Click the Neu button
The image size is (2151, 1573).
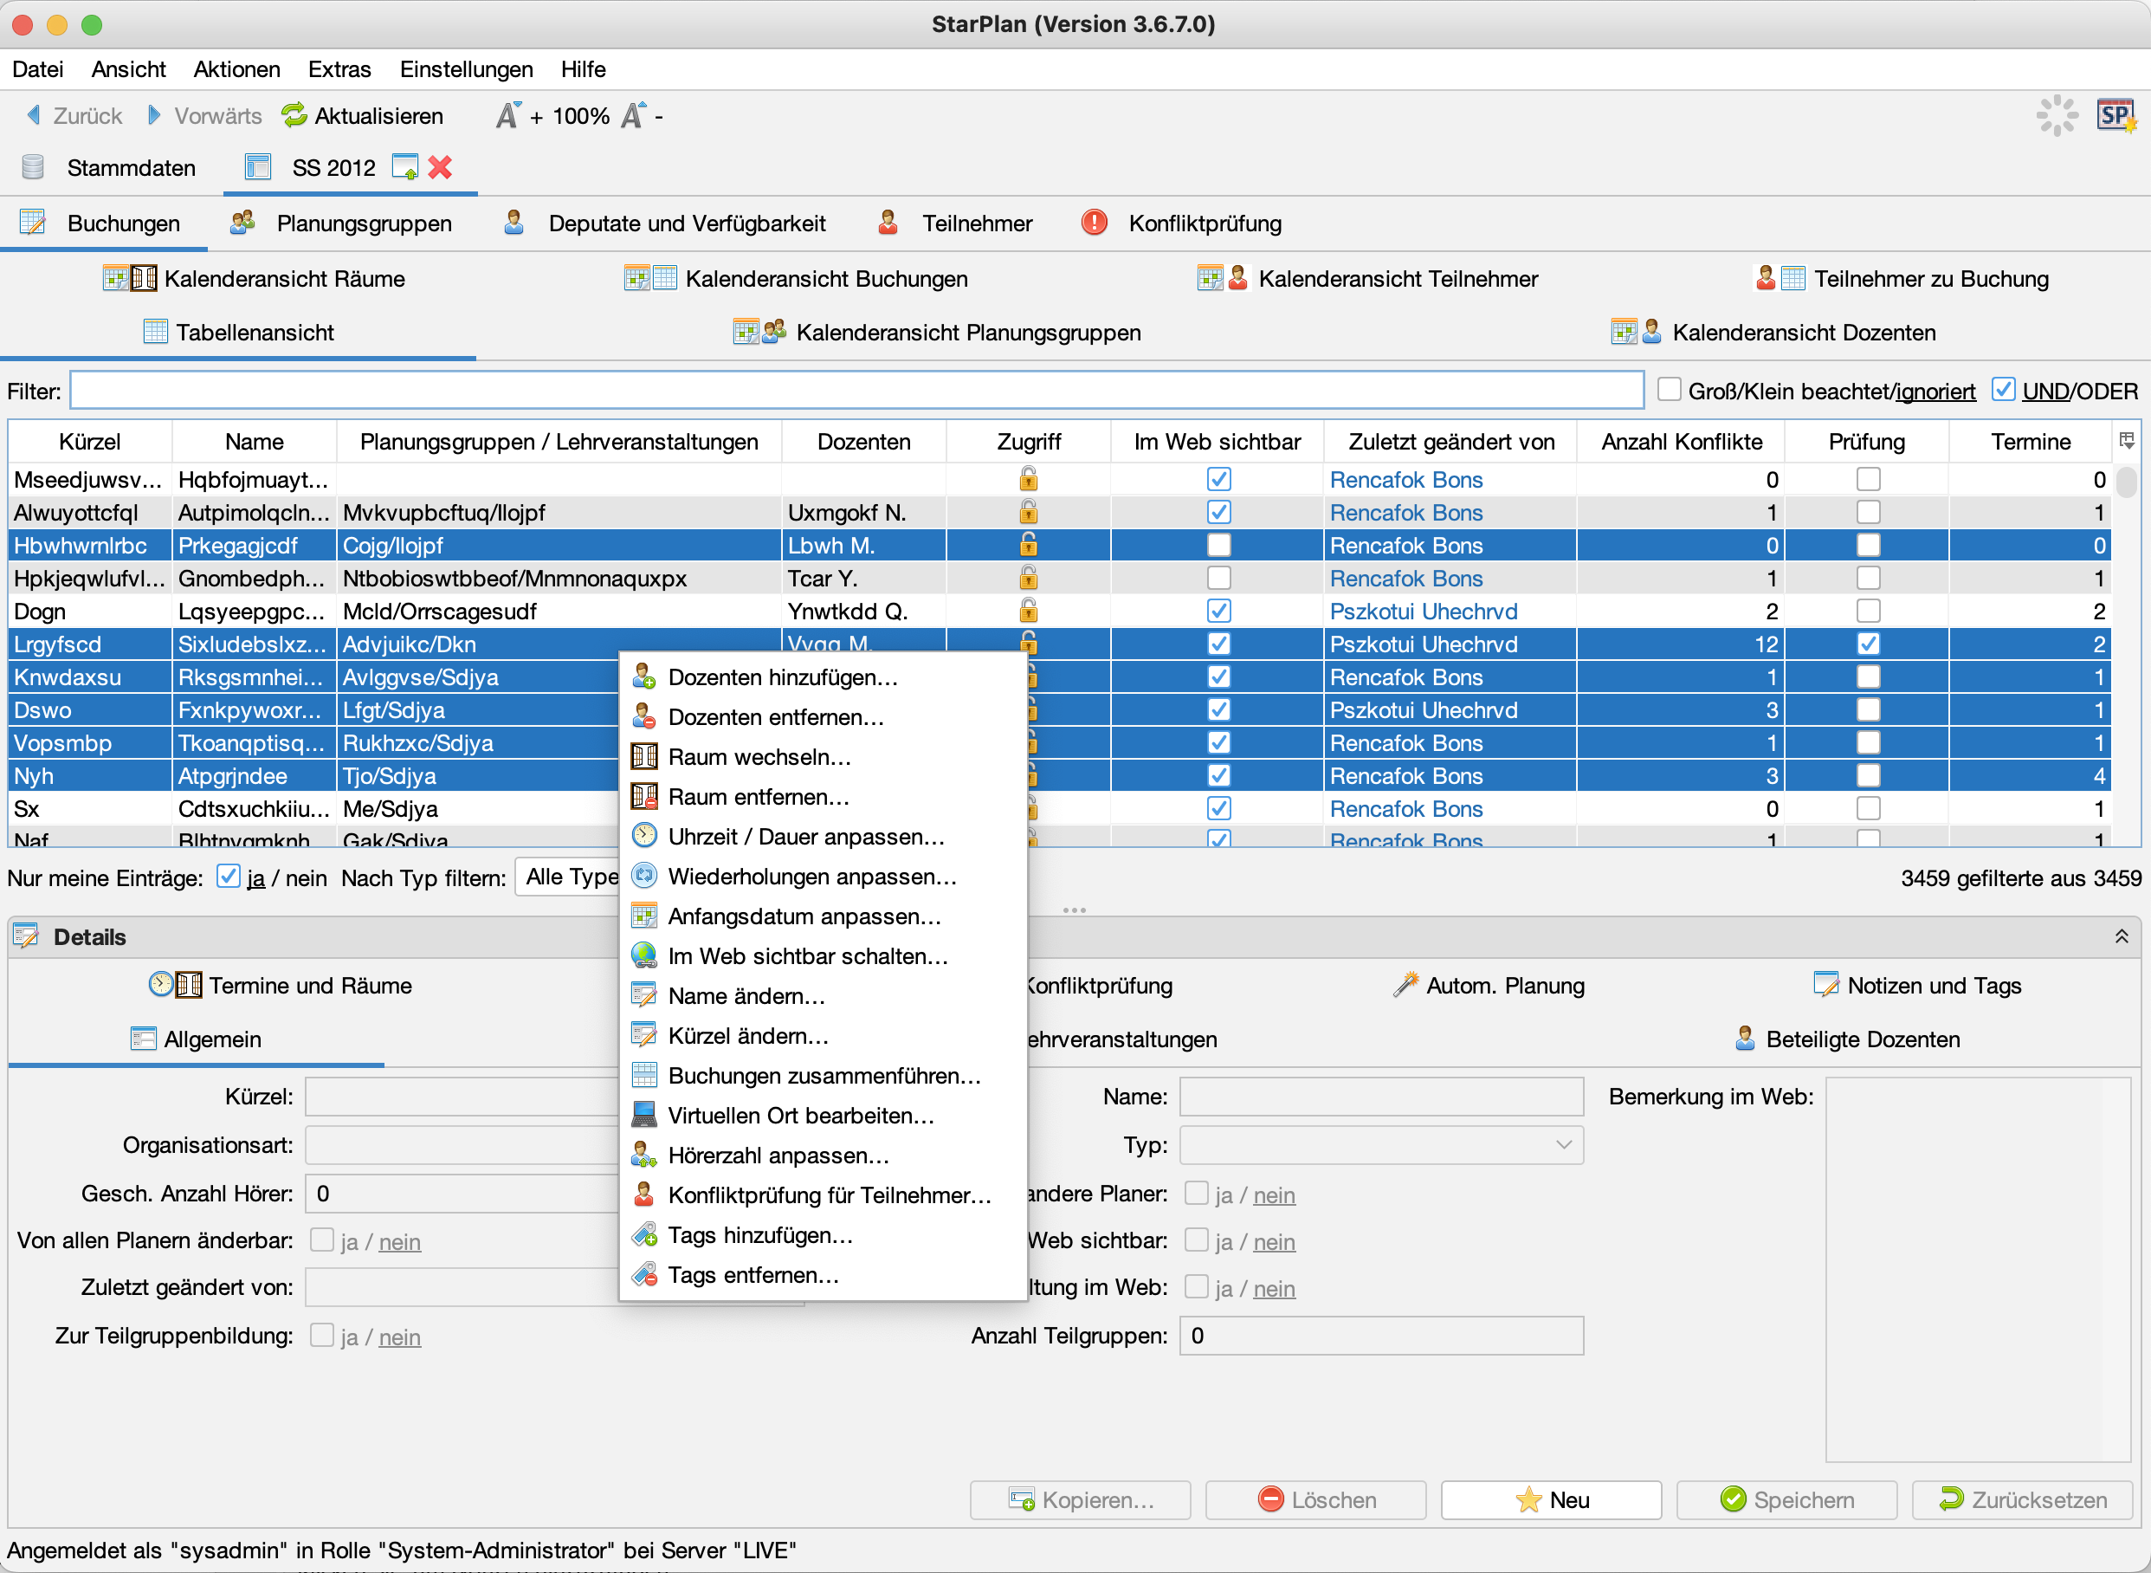click(1550, 1499)
